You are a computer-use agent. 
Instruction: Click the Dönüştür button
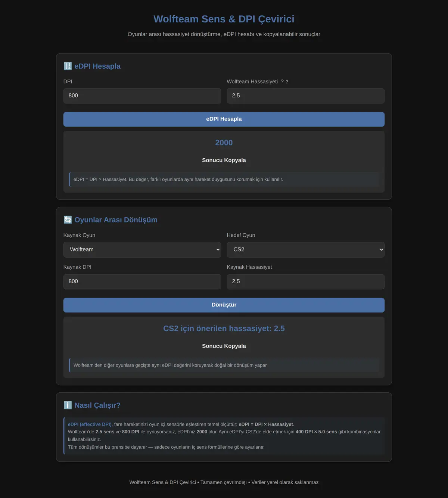224,305
